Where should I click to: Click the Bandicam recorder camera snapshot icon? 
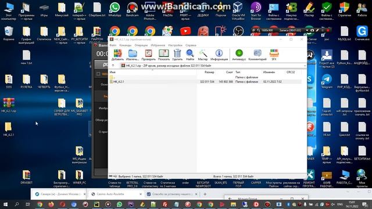(x=312, y=30)
